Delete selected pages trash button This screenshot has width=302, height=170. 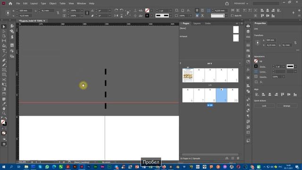pos(238,158)
